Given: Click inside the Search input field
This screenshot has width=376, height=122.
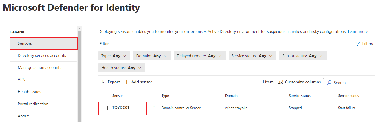Looking at the screenshot, I should pos(349,82).
